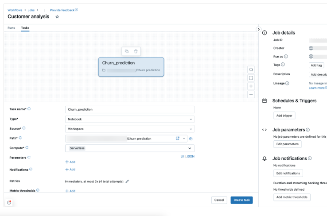Open the Provide feedback link

point(63,10)
